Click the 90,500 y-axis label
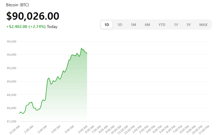 pos(11,41)
